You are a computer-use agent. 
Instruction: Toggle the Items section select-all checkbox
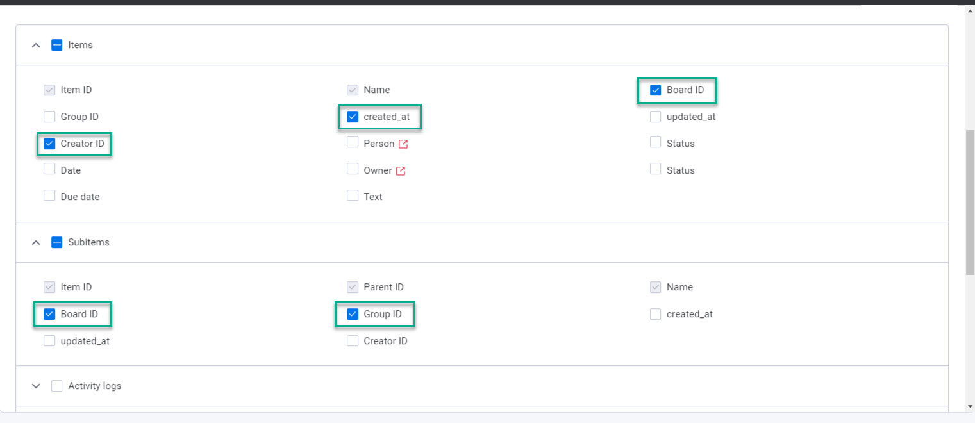click(x=57, y=46)
